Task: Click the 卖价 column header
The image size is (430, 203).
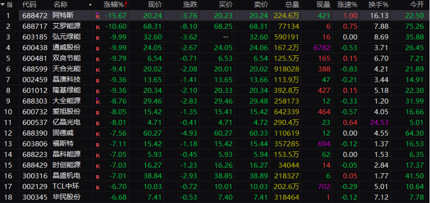Action: pos(261,5)
